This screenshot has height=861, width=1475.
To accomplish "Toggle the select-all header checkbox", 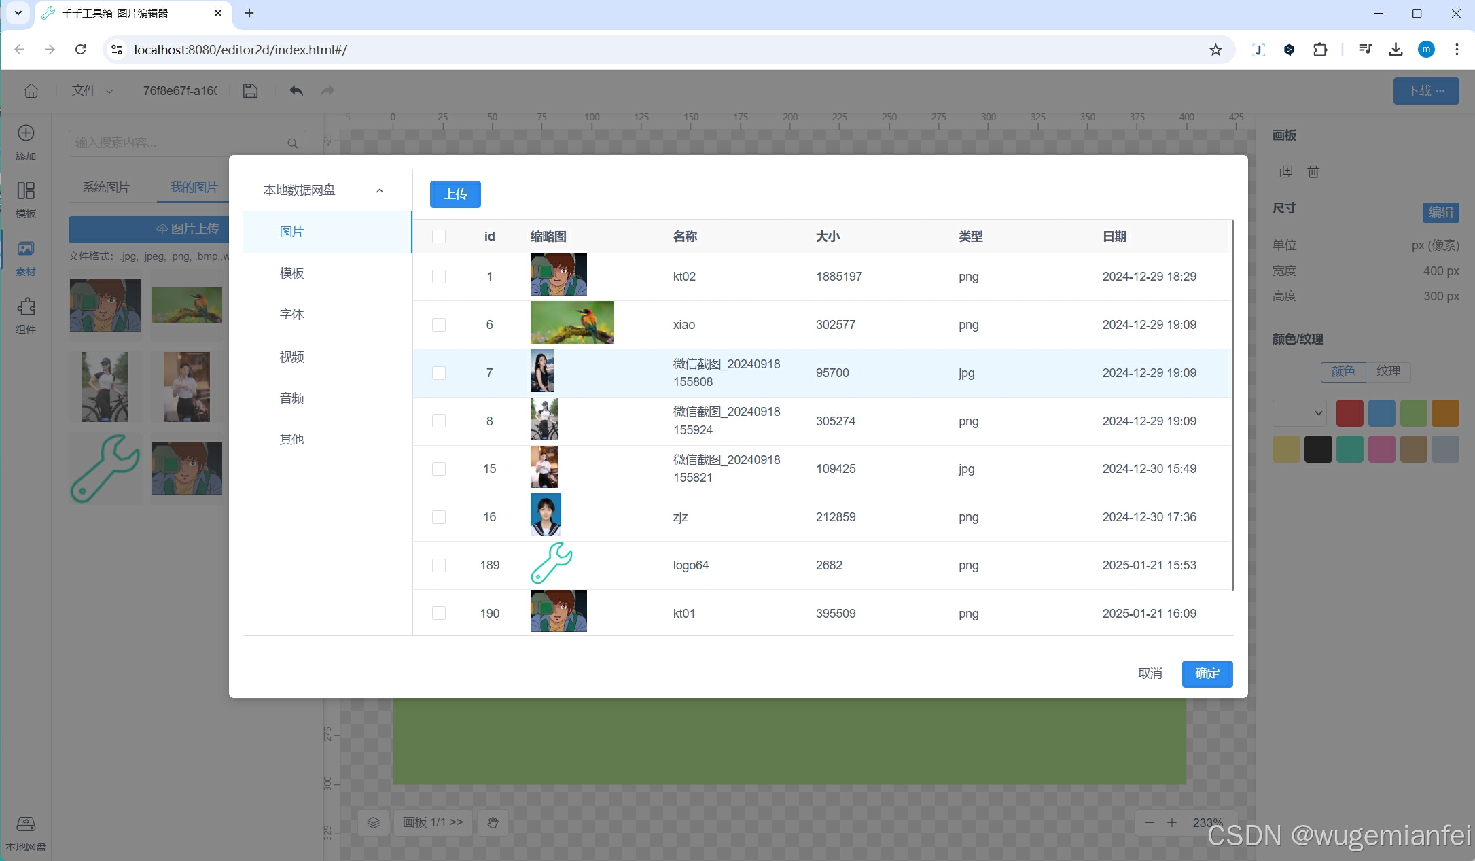I will tap(439, 236).
